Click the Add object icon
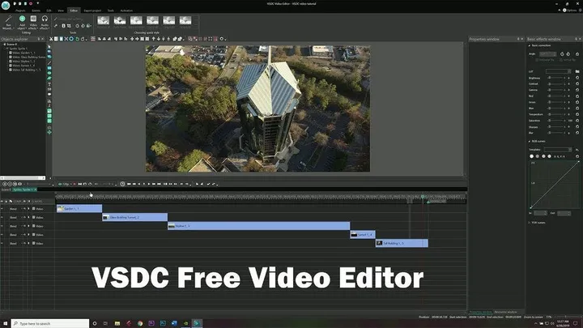583x328 pixels. point(22,23)
